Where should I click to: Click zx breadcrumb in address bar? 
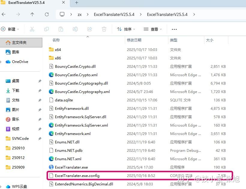coord(79,15)
